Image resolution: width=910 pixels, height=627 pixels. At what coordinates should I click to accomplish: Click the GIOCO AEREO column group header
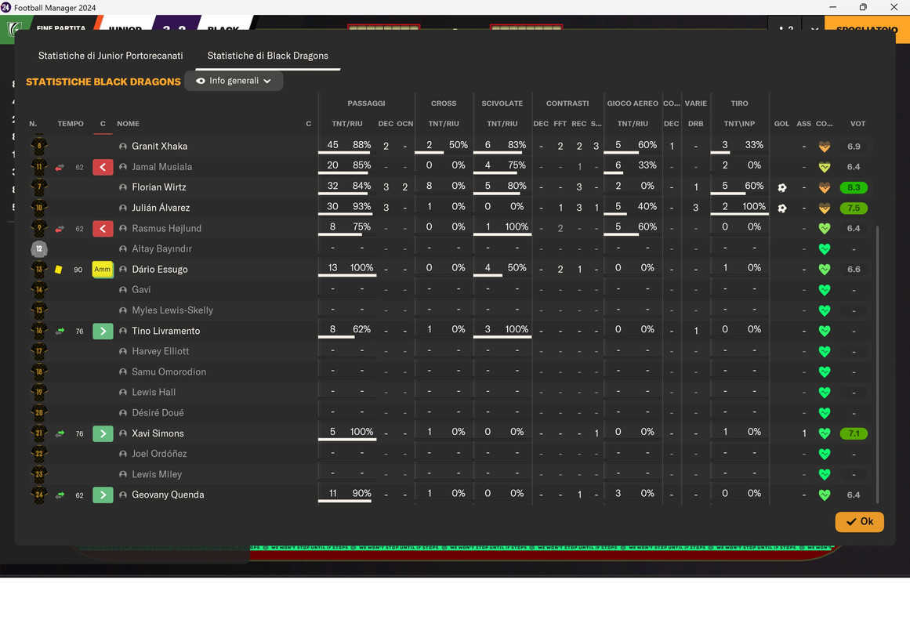click(x=633, y=103)
